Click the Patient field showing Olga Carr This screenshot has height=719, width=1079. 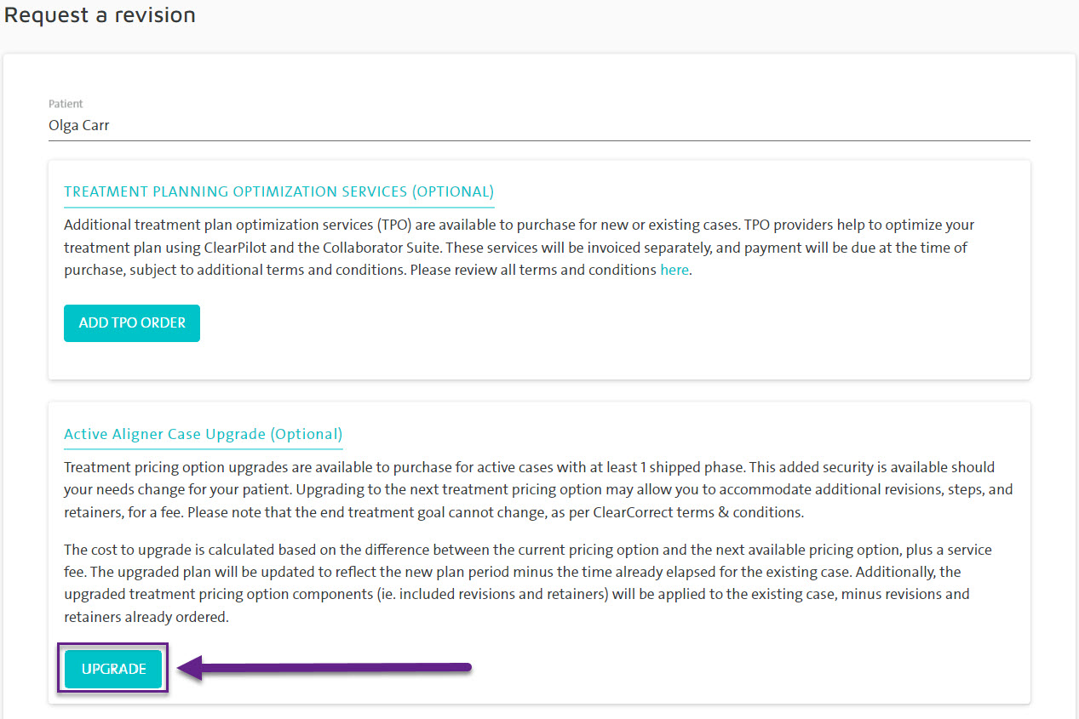coord(539,126)
